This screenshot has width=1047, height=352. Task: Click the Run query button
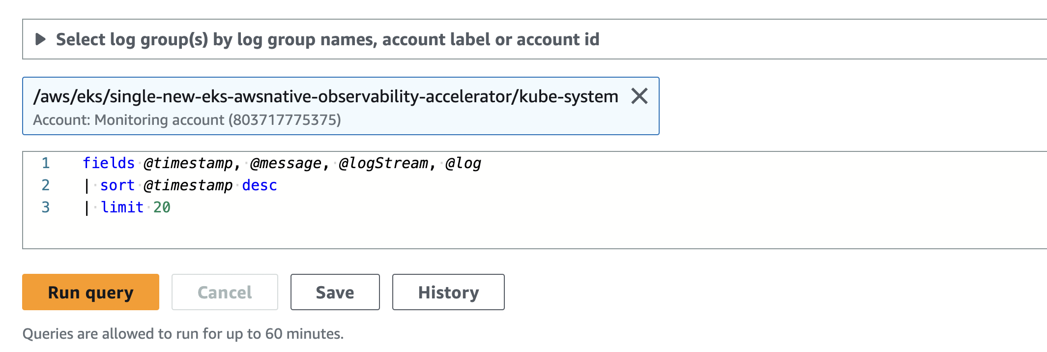[90, 292]
